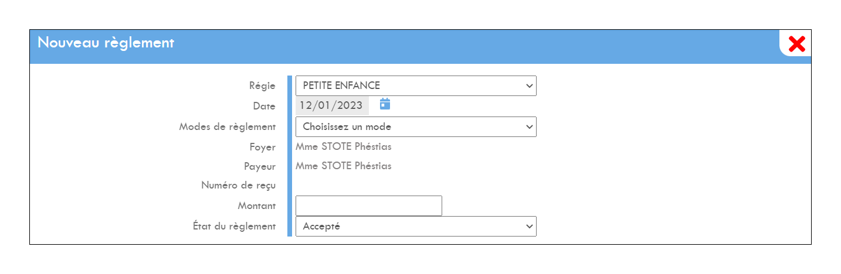Close the Nouveau règlement dialog
841x274 pixels.
coord(796,44)
